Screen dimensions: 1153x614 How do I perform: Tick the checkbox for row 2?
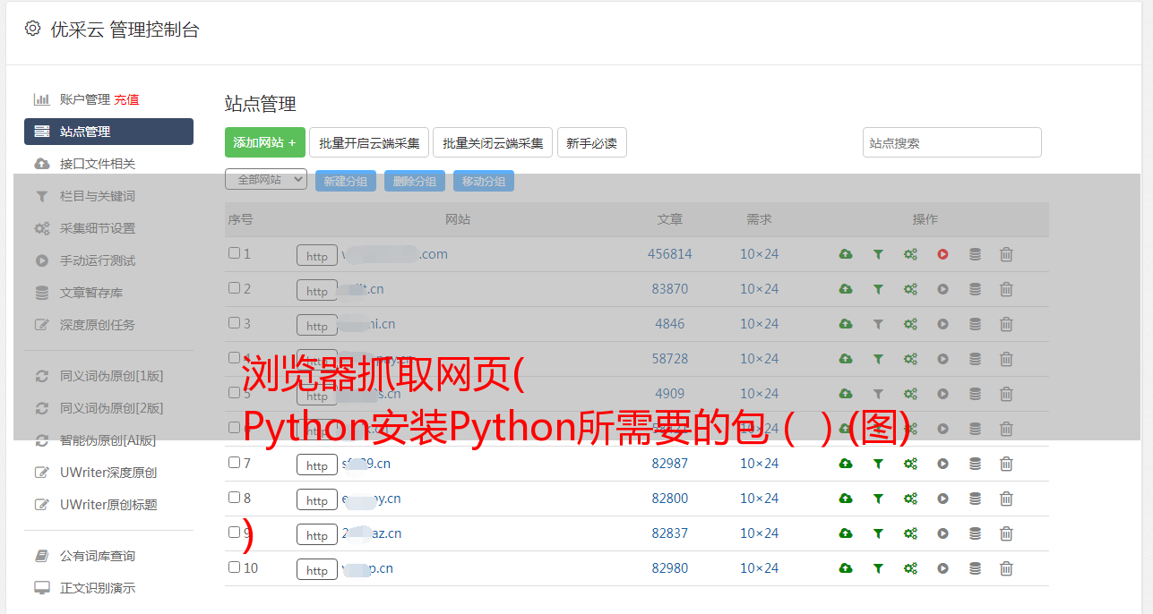pyautogui.click(x=234, y=288)
